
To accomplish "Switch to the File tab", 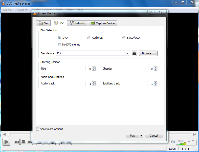I will [x=43, y=23].
